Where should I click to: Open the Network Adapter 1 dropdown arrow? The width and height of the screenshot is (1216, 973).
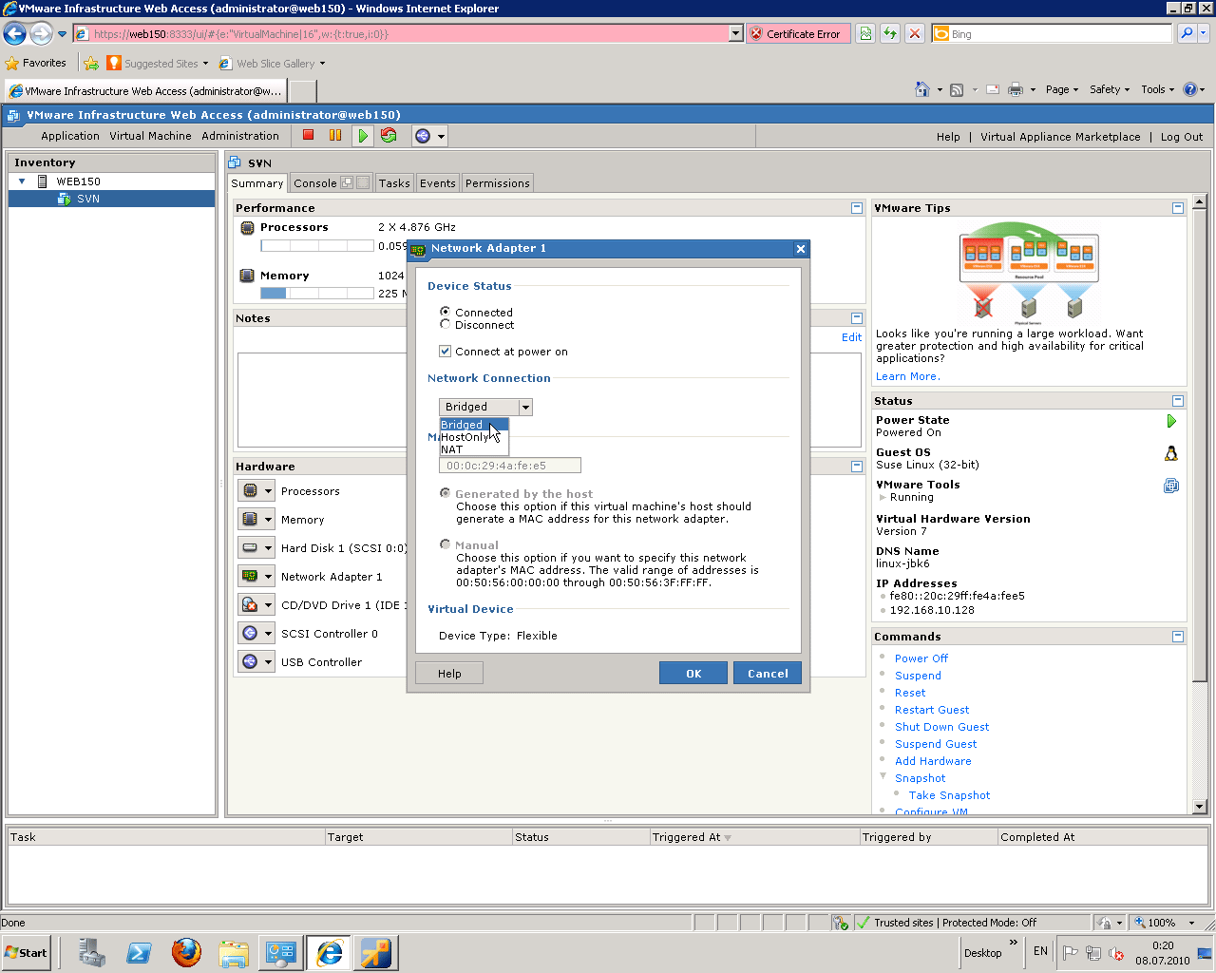click(x=269, y=577)
